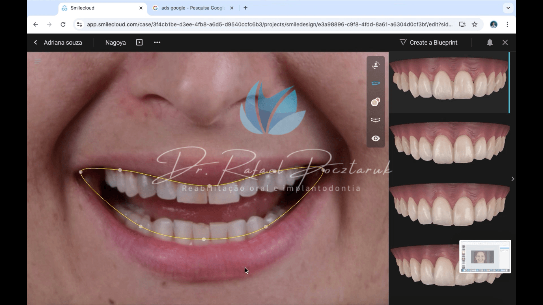Select the lip contour curve tool
The height and width of the screenshot is (305, 543).
[376, 83]
